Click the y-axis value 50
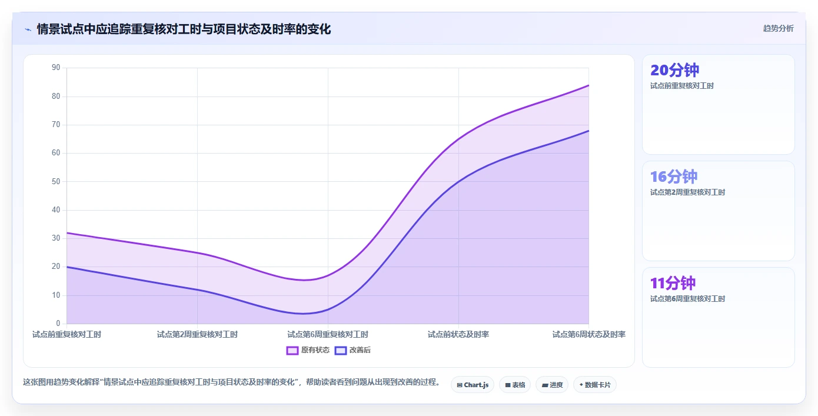Screen dimensions: 818x416 [56, 181]
